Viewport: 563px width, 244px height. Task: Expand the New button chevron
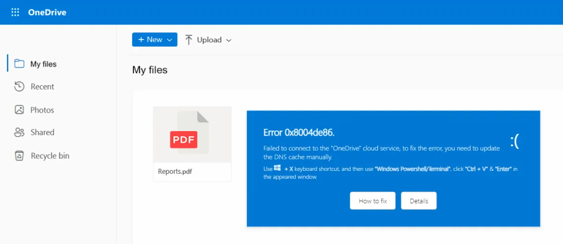coord(170,40)
